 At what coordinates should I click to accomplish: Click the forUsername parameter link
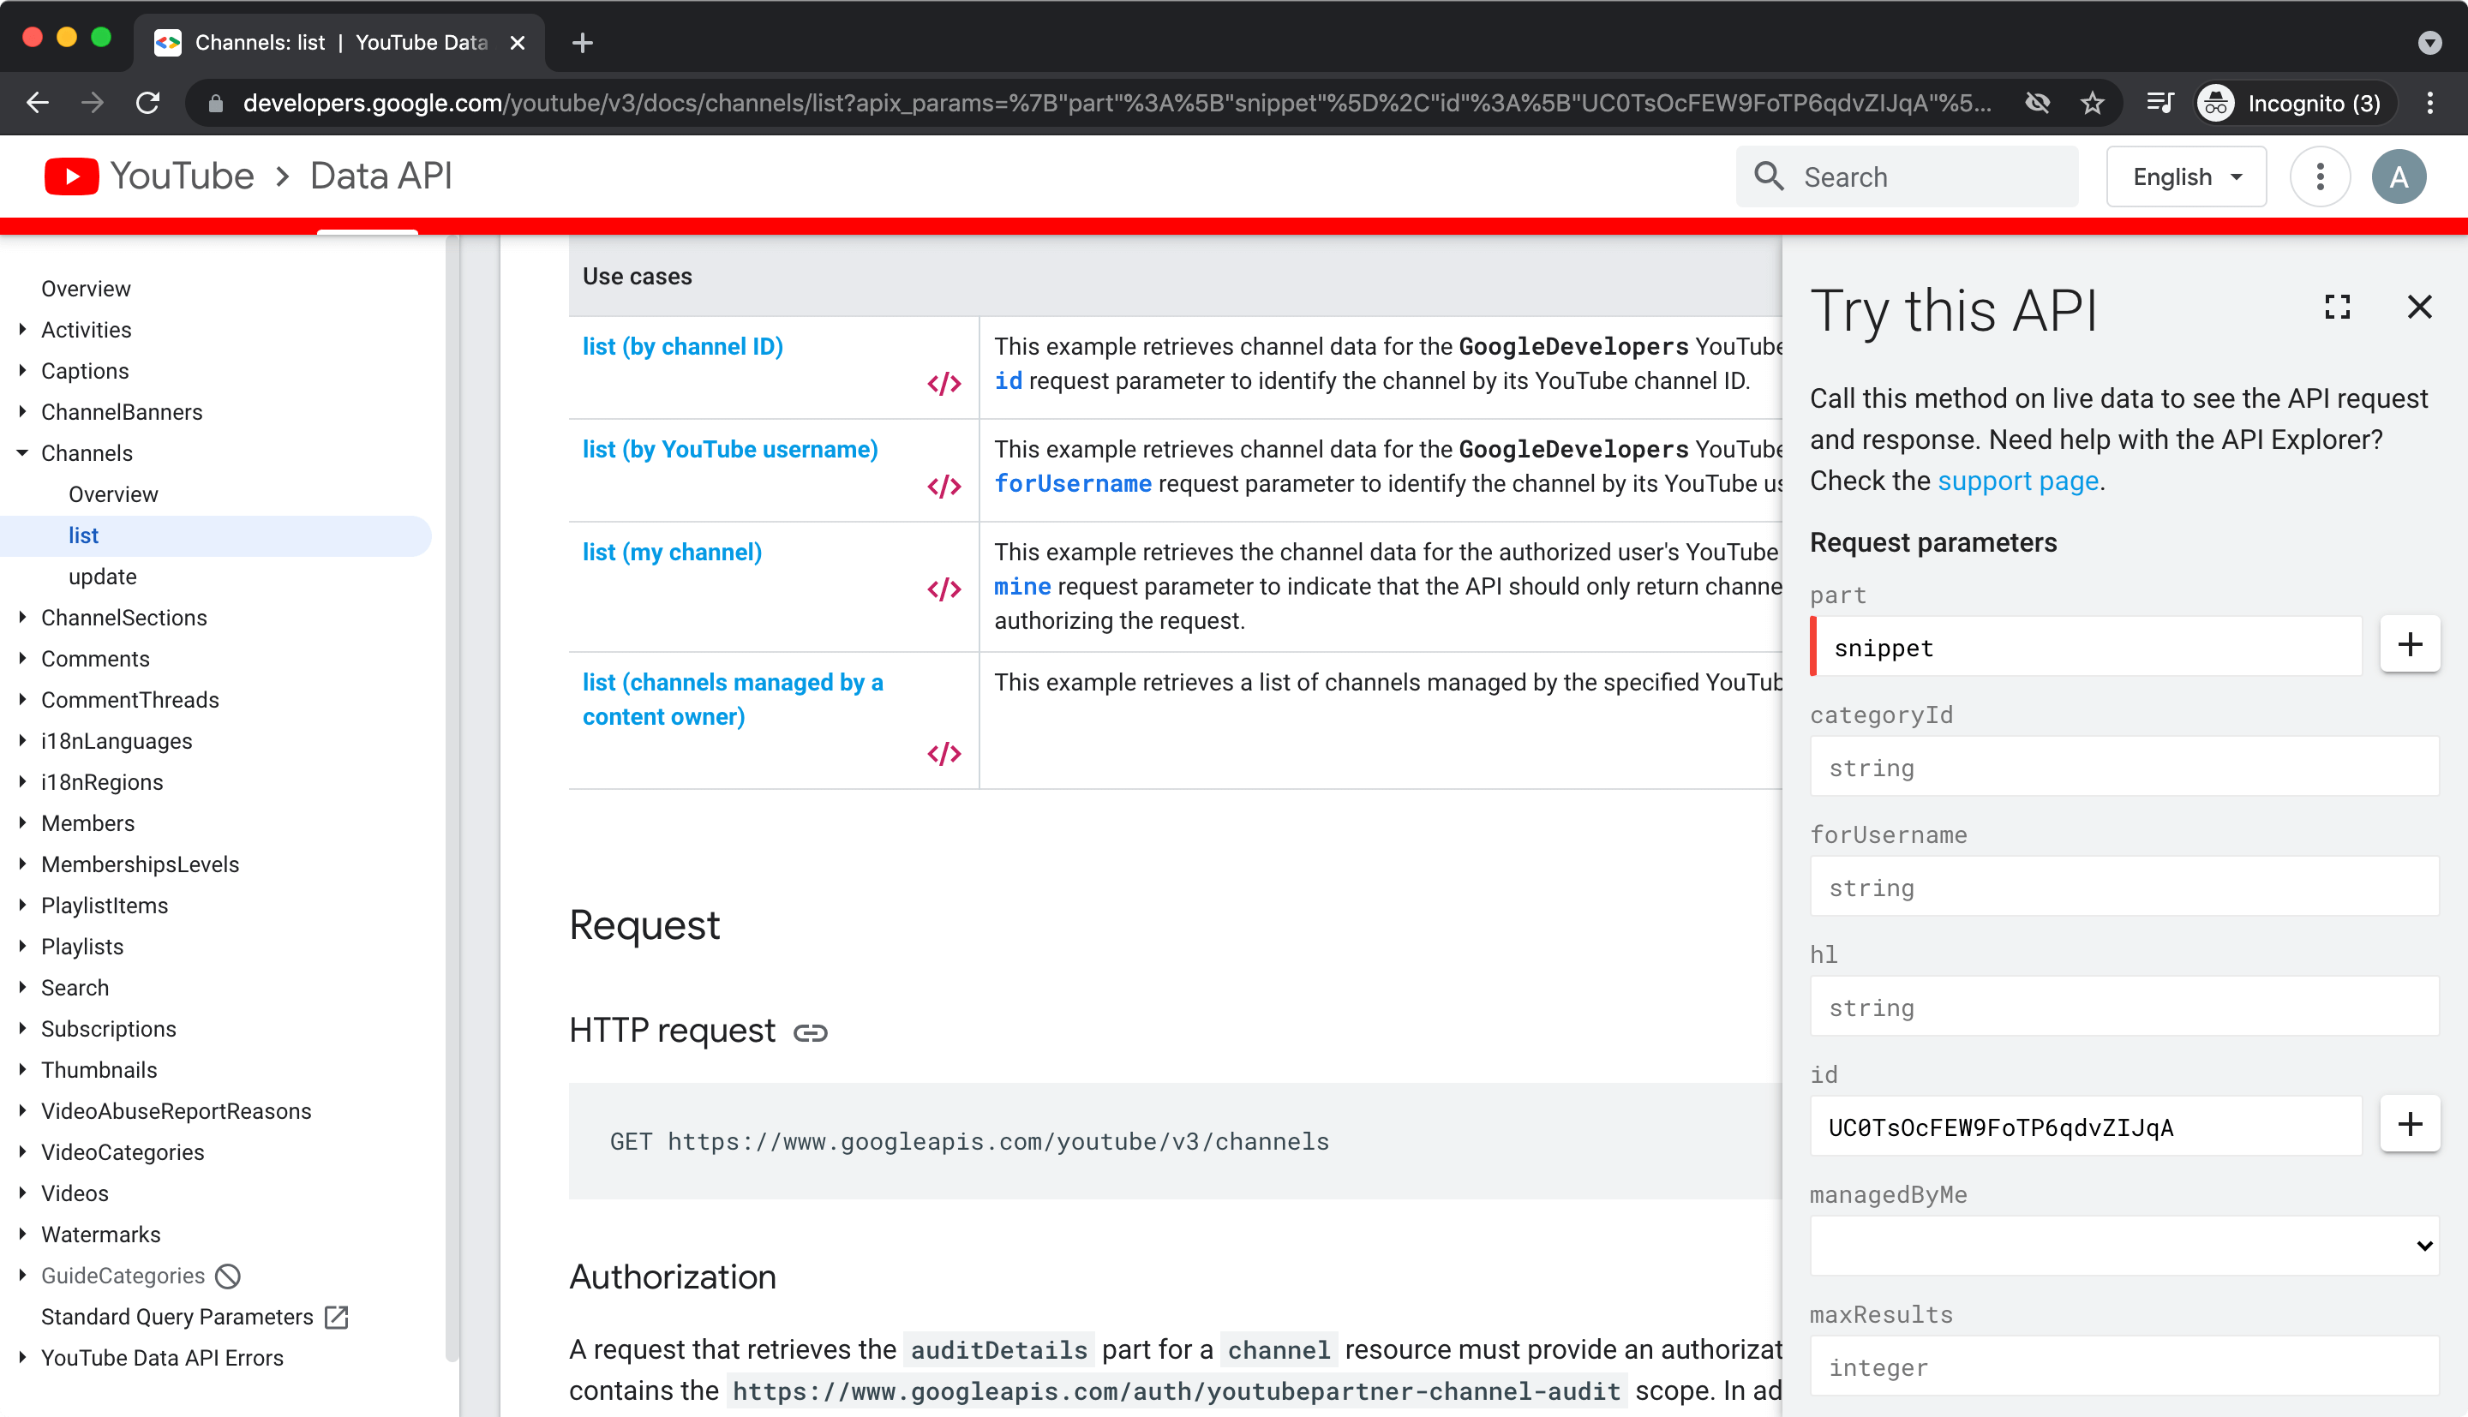click(1072, 484)
